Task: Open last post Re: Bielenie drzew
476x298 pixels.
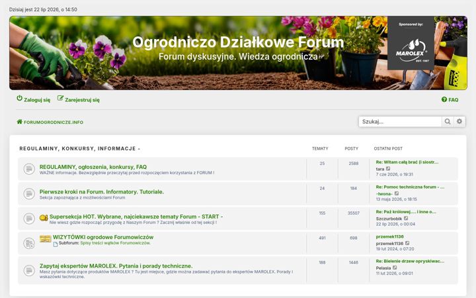Action: pyautogui.click(x=410, y=261)
